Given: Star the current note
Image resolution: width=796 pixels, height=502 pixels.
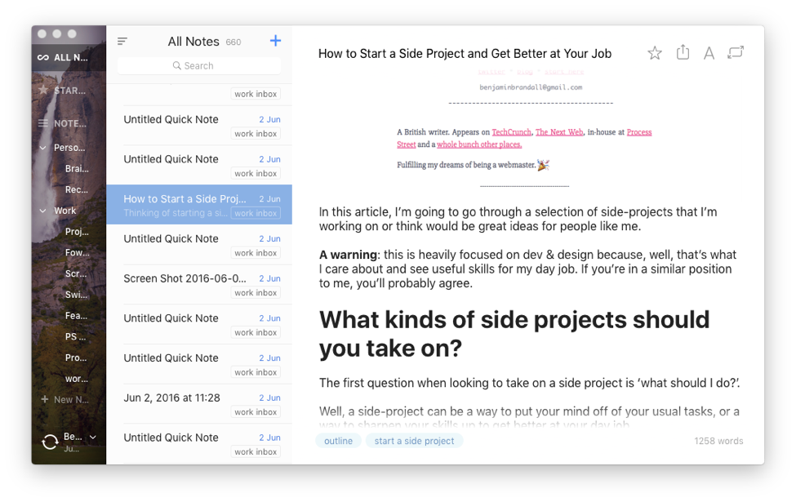Looking at the screenshot, I should (x=655, y=53).
